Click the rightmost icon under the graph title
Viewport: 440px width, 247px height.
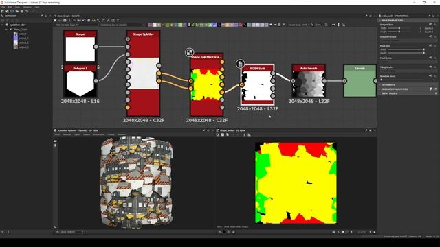[x=118, y=20]
